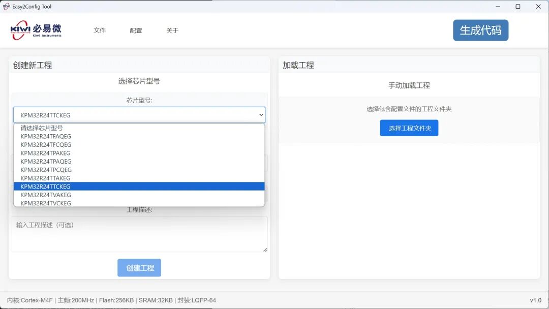The image size is (549, 309).
Task: Open the 配置 menu
Action: point(136,30)
